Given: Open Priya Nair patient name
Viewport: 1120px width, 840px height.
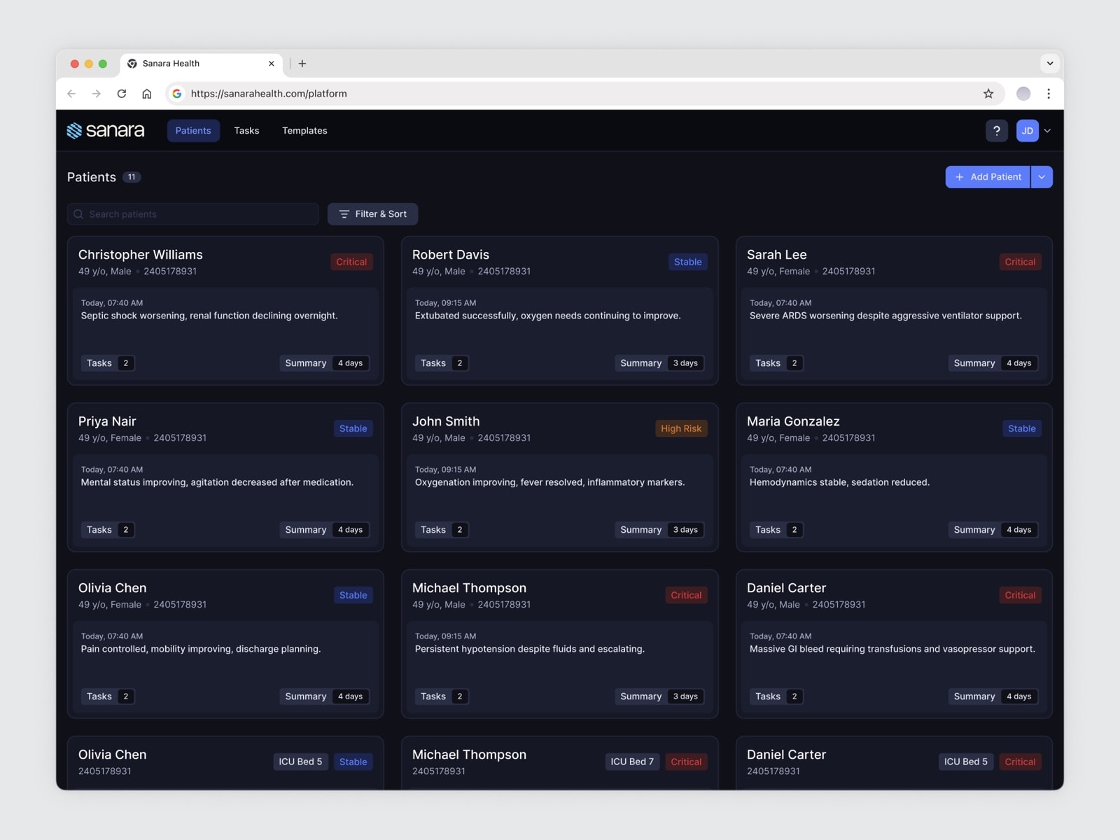Looking at the screenshot, I should (107, 421).
